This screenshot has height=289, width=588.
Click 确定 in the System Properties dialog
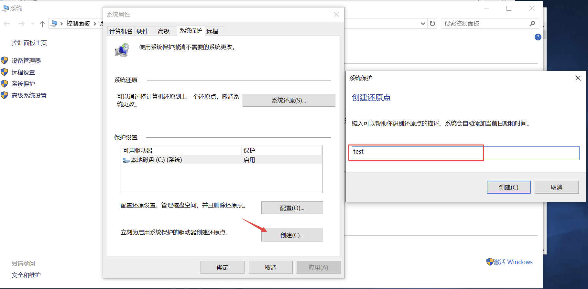(x=223, y=267)
